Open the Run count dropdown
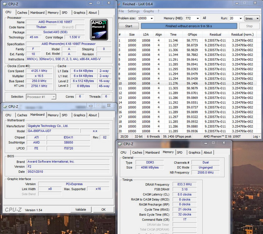The image size is (263, 234). click(240, 18)
